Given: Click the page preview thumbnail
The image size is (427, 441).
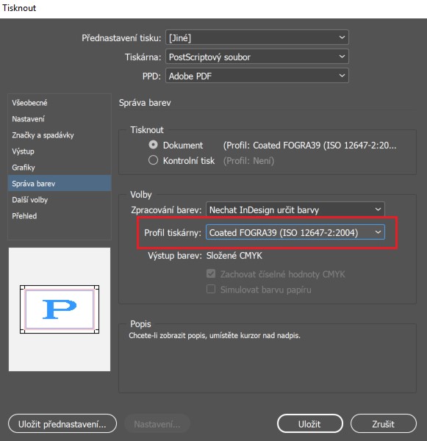Looking at the screenshot, I should click(60, 309).
